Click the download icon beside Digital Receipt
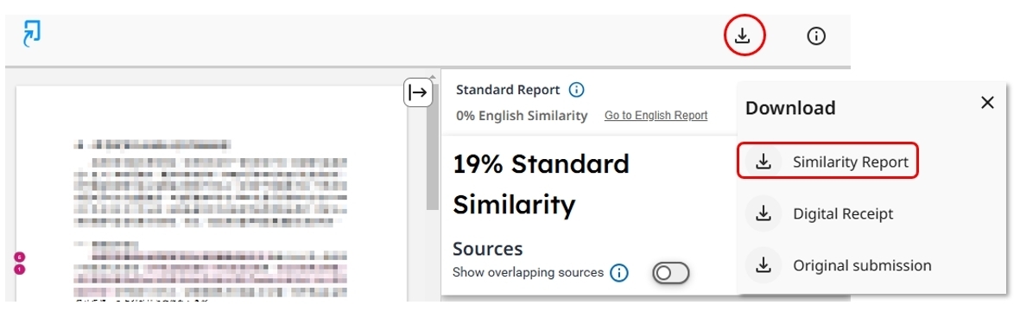 (x=763, y=213)
